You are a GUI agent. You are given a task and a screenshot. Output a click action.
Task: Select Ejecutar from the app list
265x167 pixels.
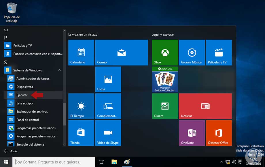click(x=22, y=95)
